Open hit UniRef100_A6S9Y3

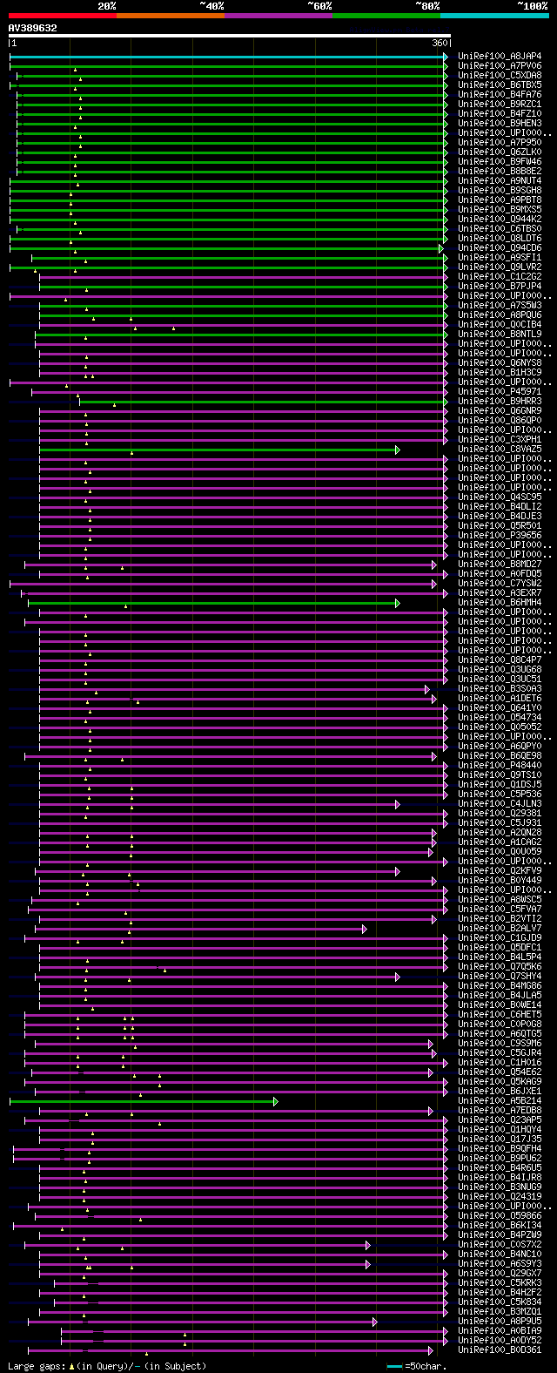coord(500,1264)
